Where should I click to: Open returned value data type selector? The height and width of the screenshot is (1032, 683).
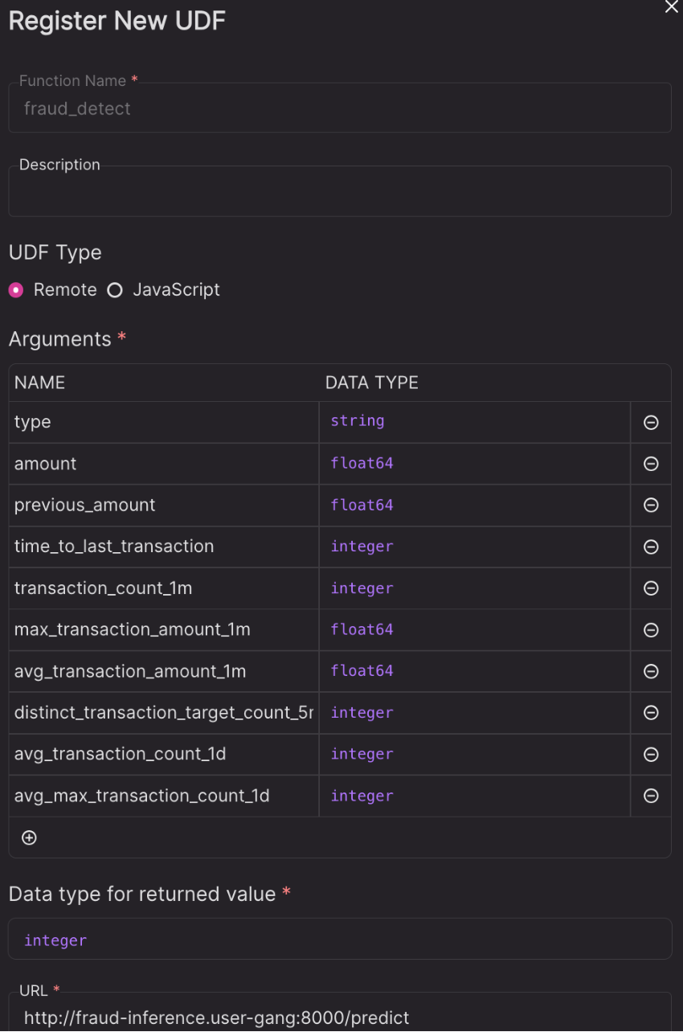click(x=339, y=938)
